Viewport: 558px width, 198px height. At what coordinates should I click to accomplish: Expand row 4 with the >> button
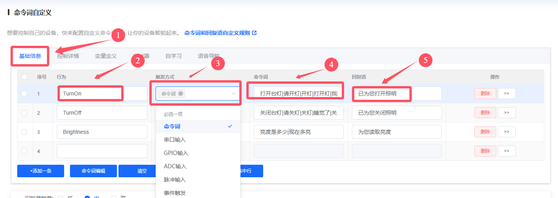pyautogui.click(x=507, y=151)
